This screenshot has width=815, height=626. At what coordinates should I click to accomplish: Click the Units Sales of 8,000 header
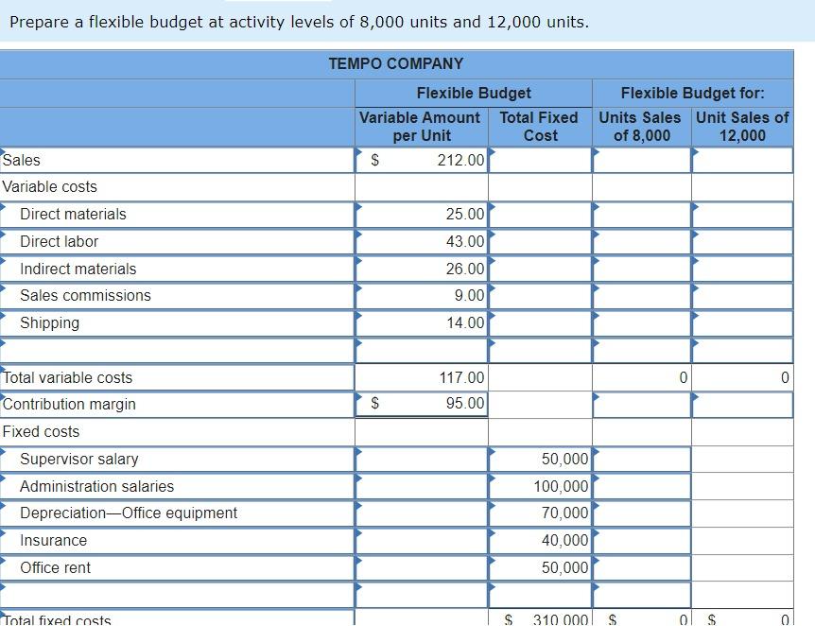coord(640,127)
